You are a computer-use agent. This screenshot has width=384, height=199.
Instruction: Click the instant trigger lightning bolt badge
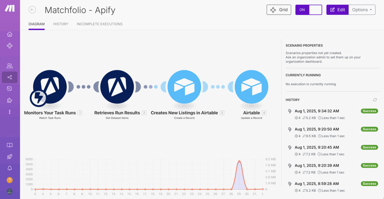[38, 98]
